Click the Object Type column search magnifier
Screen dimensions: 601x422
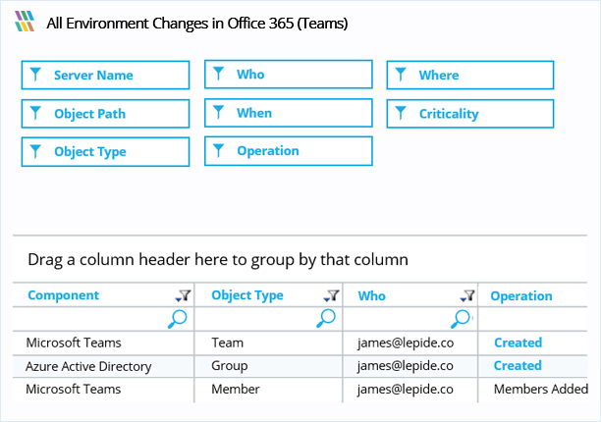(326, 318)
